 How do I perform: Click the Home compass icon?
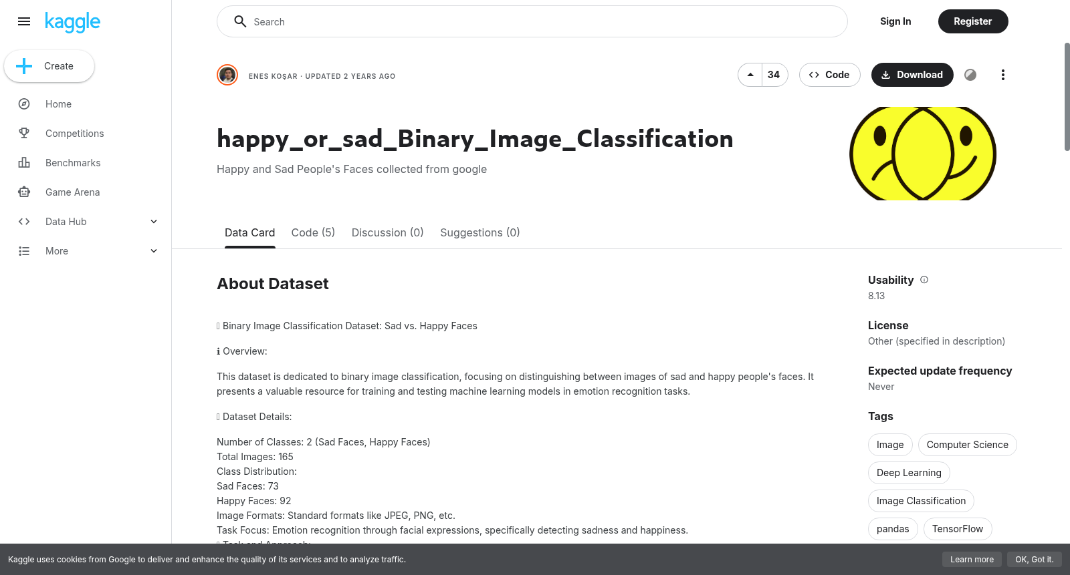click(24, 104)
